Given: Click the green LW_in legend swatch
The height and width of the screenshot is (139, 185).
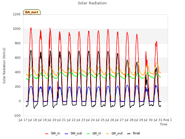Looking at the screenshot, I should 88,134.
